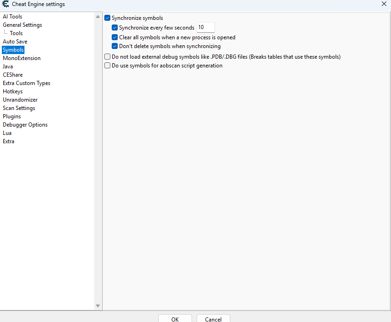
Task: Enable Do use symbols for aobscan script generation
Action: 108,66
